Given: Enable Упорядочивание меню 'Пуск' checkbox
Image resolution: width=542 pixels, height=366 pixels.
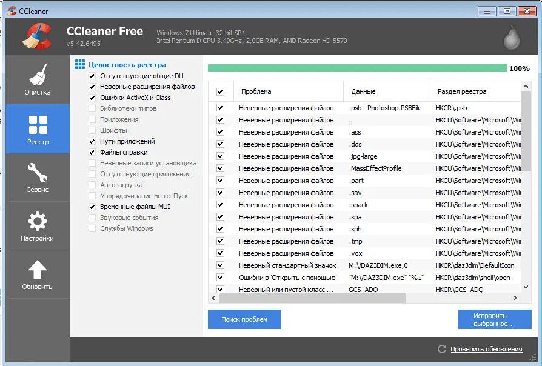Looking at the screenshot, I should point(92,196).
